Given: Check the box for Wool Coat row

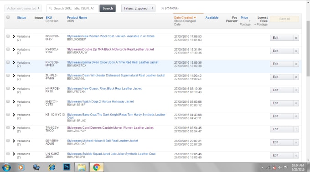Looking at the screenshot, I should pyautogui.click(x=8, y=36).
